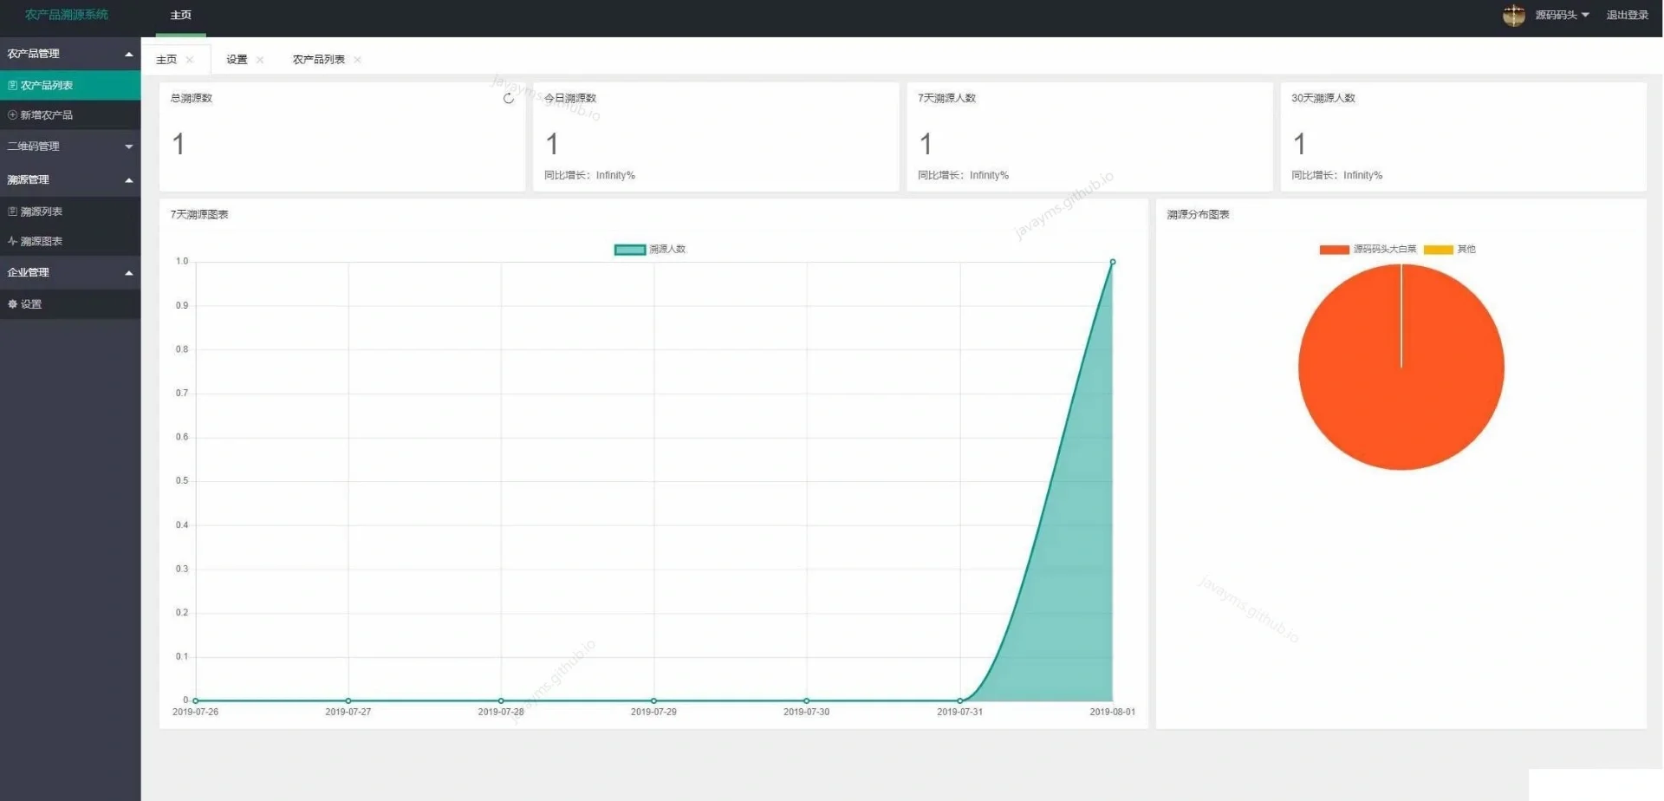The height and width of the screenshot is (801, 1664).
Task: Close the 主页 tab with its X
Action: [190, 60]
